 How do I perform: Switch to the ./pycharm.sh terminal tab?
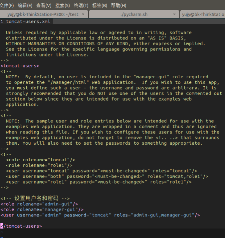tap(133, 14)
